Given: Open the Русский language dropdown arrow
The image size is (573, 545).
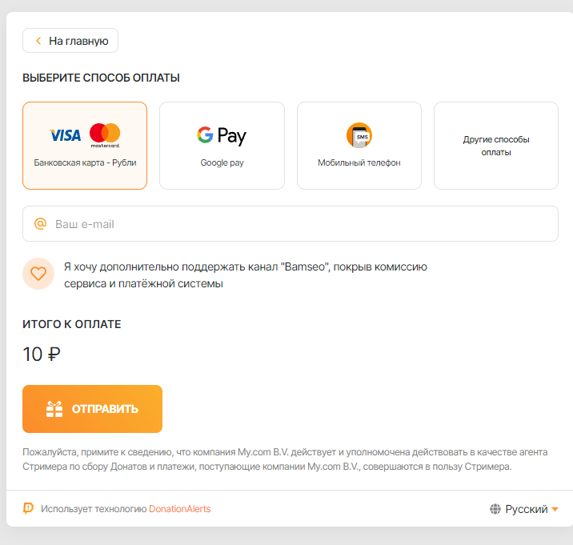Looking at the screenshot, I should click(x=555, y=509).
